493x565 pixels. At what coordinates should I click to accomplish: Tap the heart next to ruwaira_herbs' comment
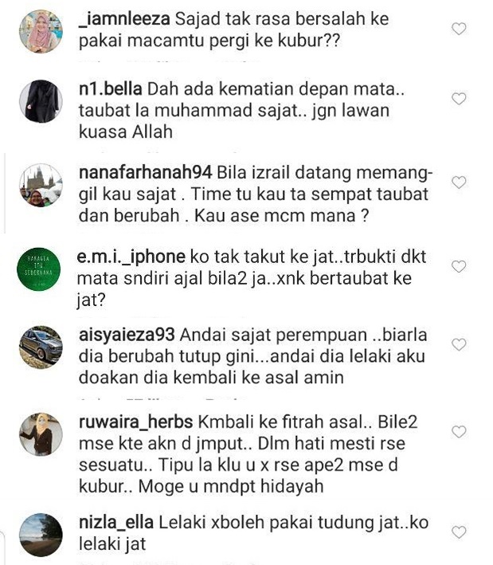(459, 432)
